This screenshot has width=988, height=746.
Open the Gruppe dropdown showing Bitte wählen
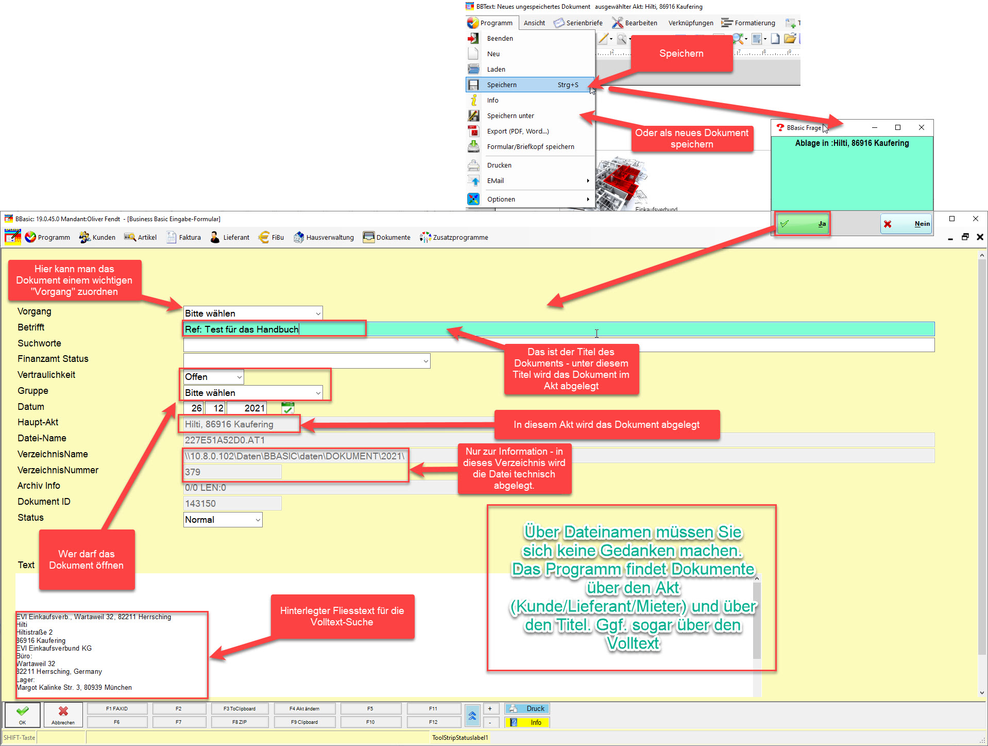pyautogui.click(x=253, y=393)
